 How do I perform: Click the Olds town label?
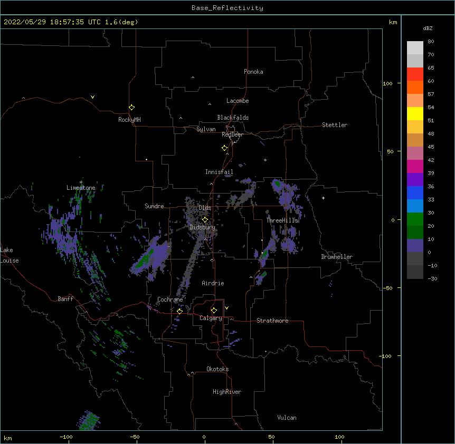(205, 208)
